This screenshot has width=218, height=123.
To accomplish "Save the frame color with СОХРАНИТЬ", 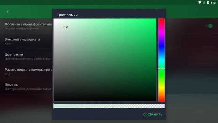I will (x=153, y=114).
